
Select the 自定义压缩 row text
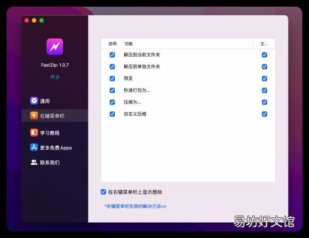(135, 114)
